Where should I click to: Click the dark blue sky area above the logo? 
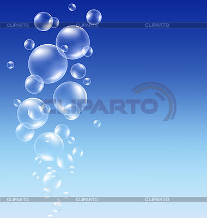(x=145, y=55)
